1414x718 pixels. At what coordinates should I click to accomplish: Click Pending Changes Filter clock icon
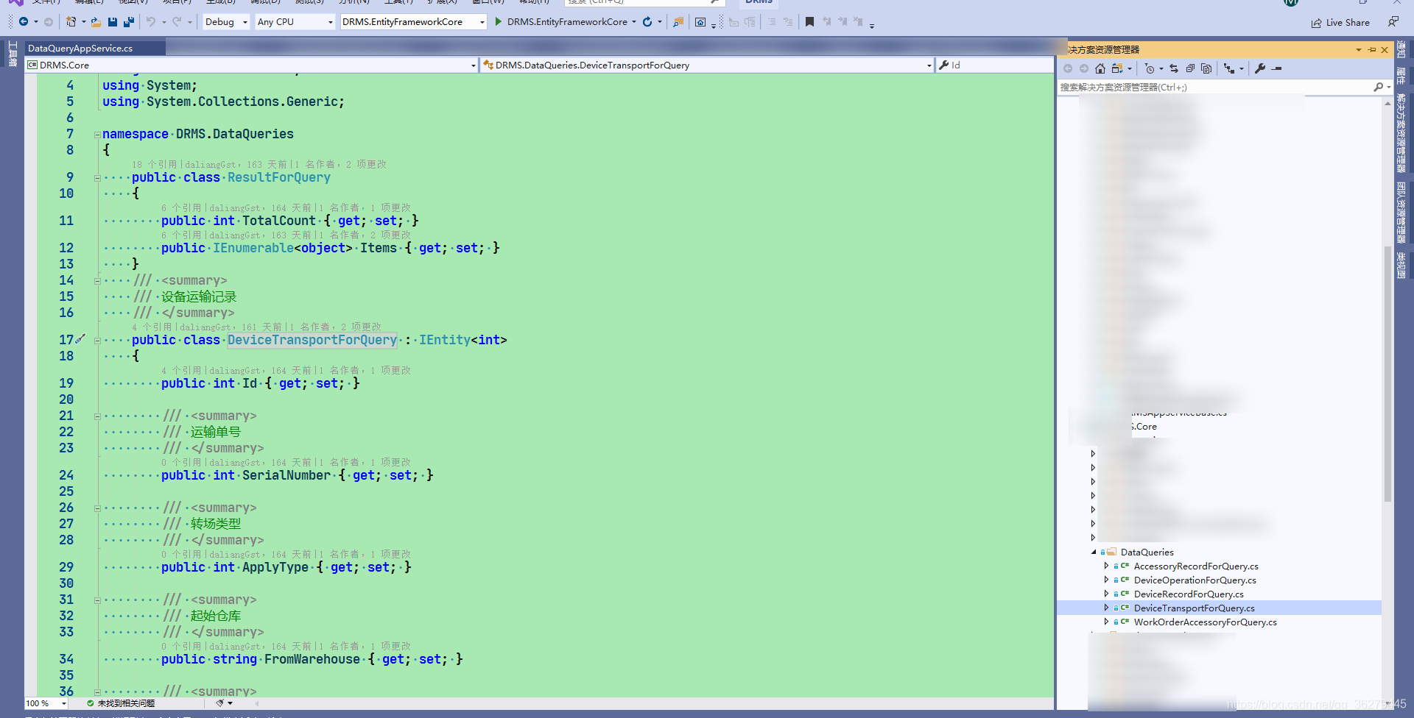[1150, 68]
